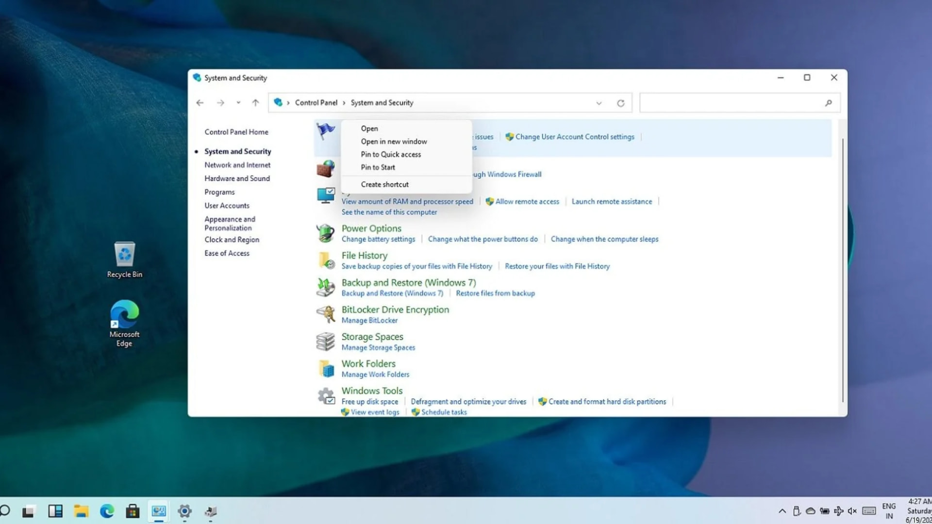Viewport: 932px width, 524px height.
Task: Open Change User Account Control settings
Action: [575, 137]
